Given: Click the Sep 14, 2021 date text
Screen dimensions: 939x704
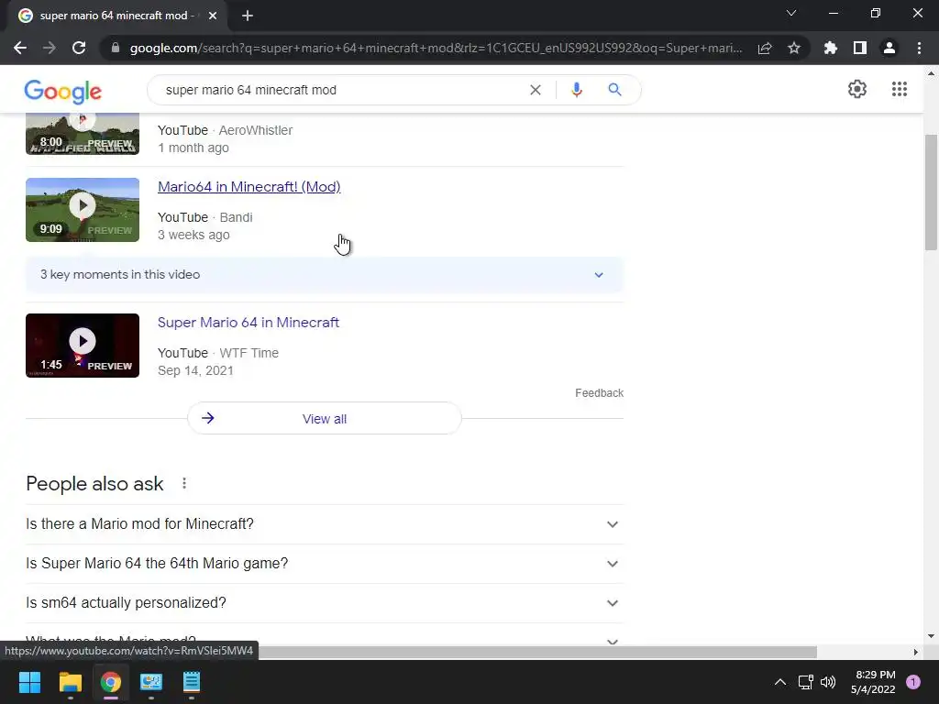Looking at the screenshot, I should [x=195, y=370].
